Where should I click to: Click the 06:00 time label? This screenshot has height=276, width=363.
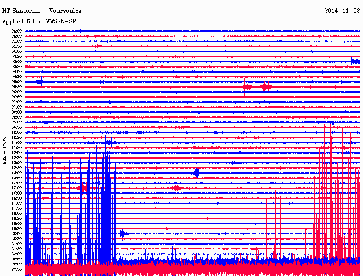click(x=17, y=92)
